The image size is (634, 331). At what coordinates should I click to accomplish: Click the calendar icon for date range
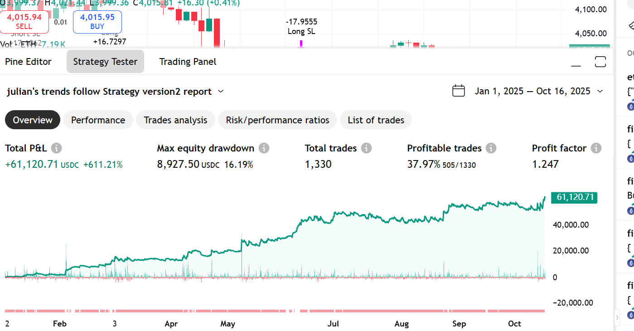click(459, 91)
